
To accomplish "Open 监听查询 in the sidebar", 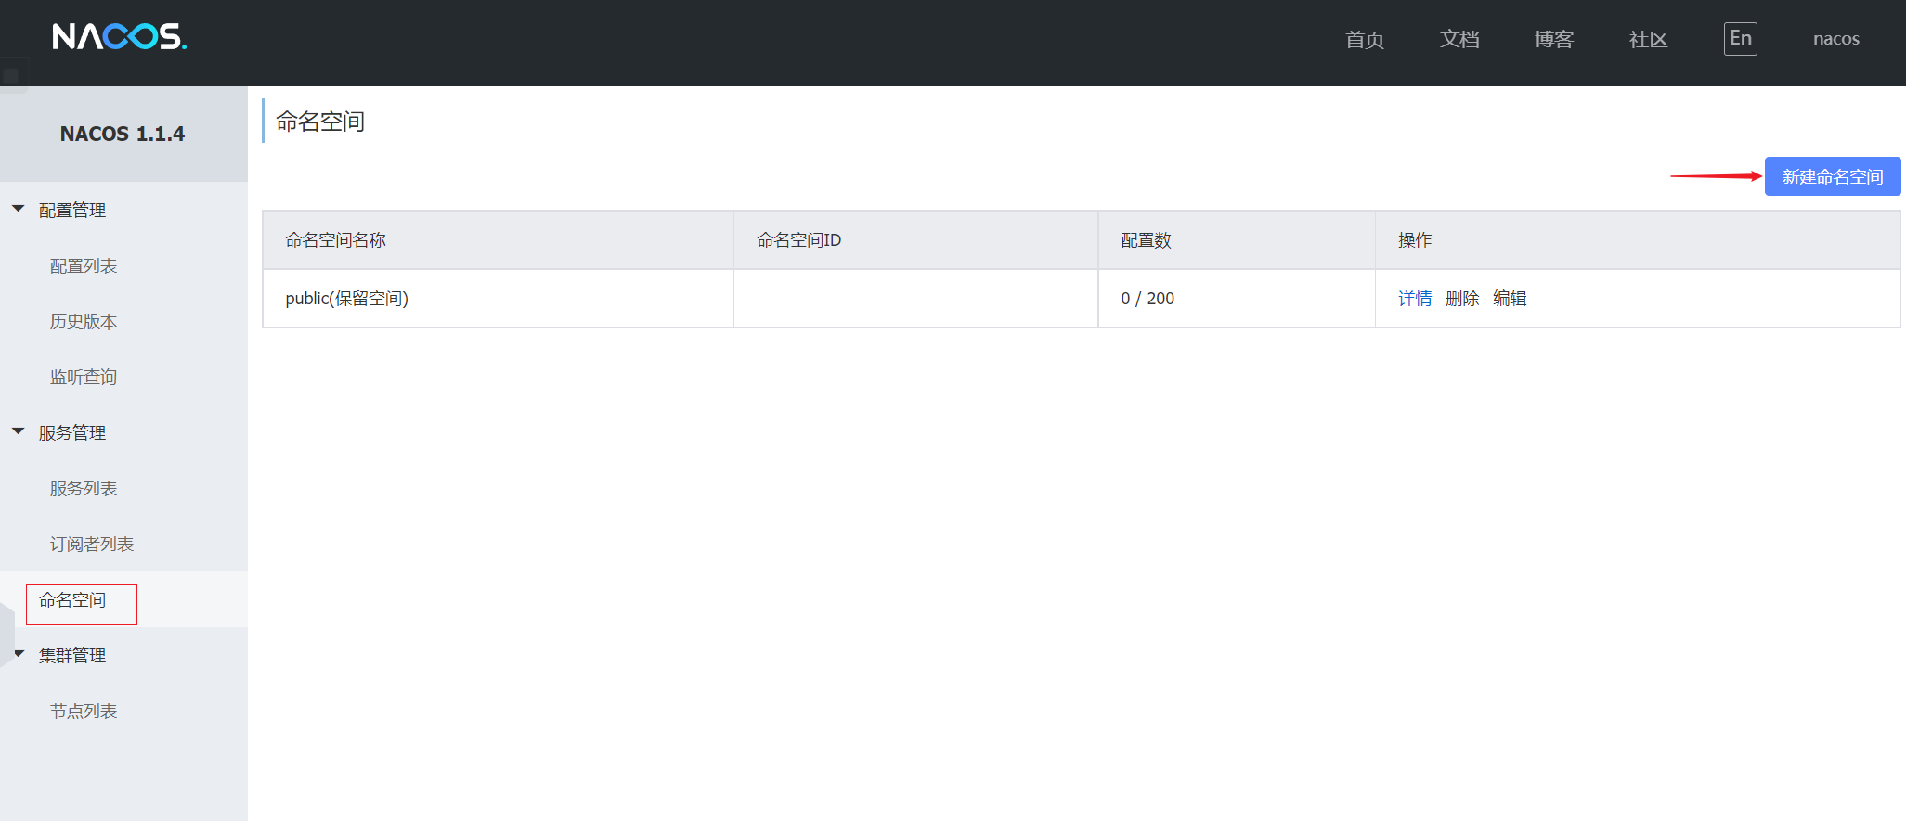I will pos(84,378).
